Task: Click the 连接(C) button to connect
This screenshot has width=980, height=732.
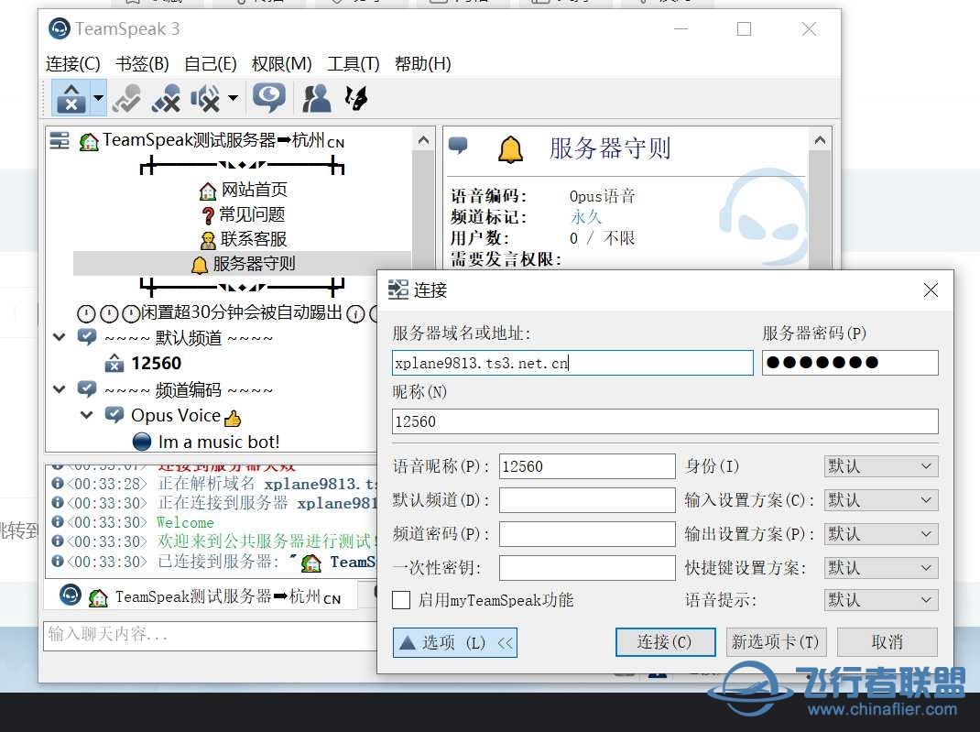Action: pyautogui.click(x=665, y=642)
